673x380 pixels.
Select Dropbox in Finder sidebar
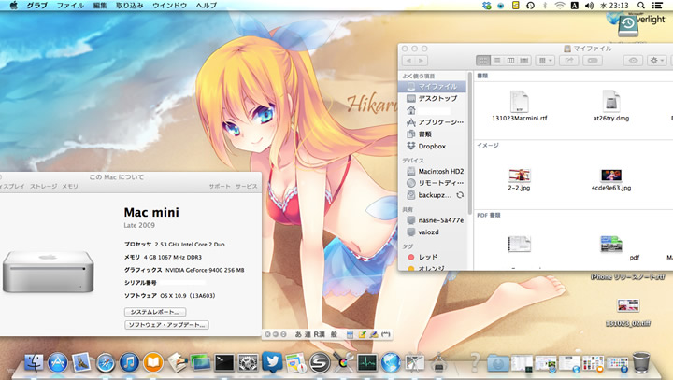pos(432,147)
